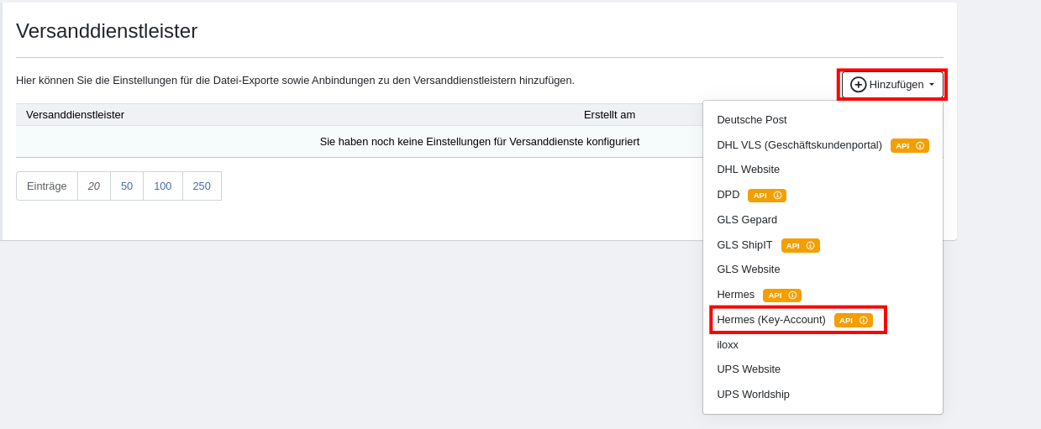Click the Versanddienstleister page heading
The image size is (1041, 429).
pos(107,31)
